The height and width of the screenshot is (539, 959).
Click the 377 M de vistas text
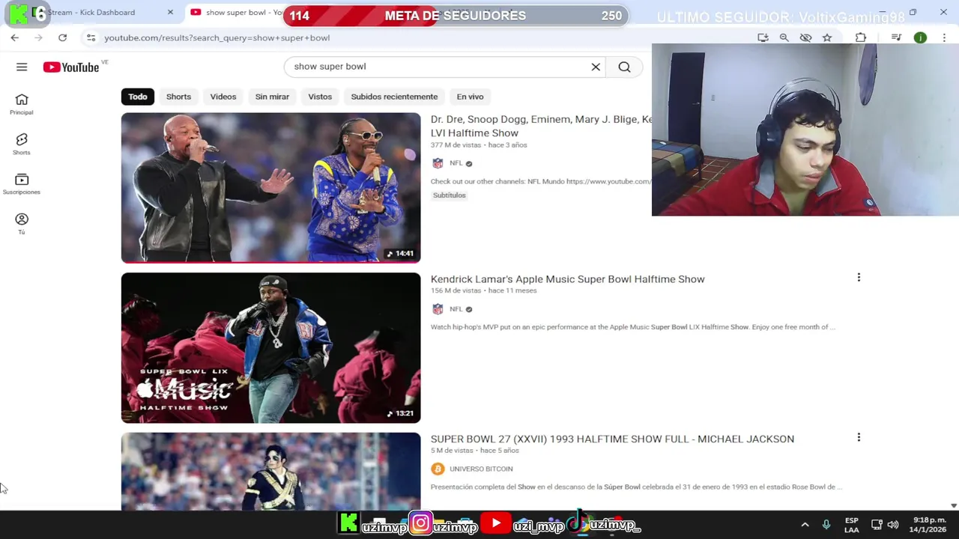tap(456, 145)
